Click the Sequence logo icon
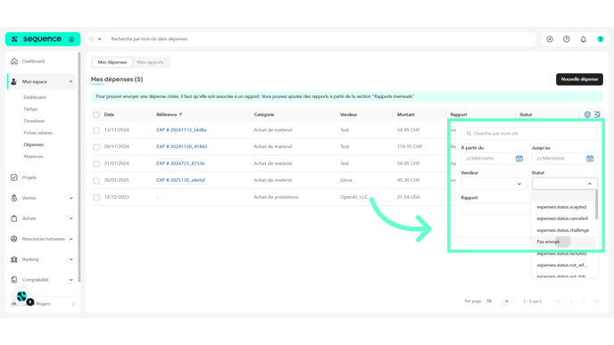 [14, 39]
